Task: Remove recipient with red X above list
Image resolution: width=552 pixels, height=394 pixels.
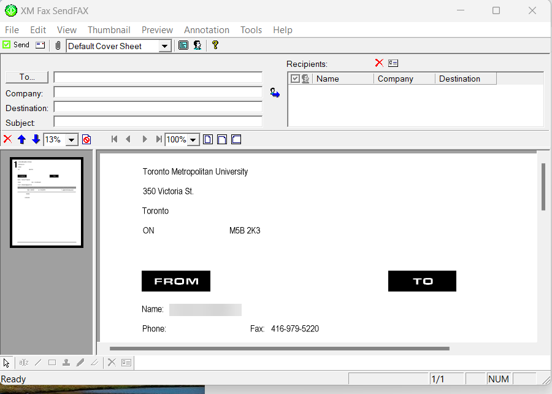Action: click(x=379, y=63)
